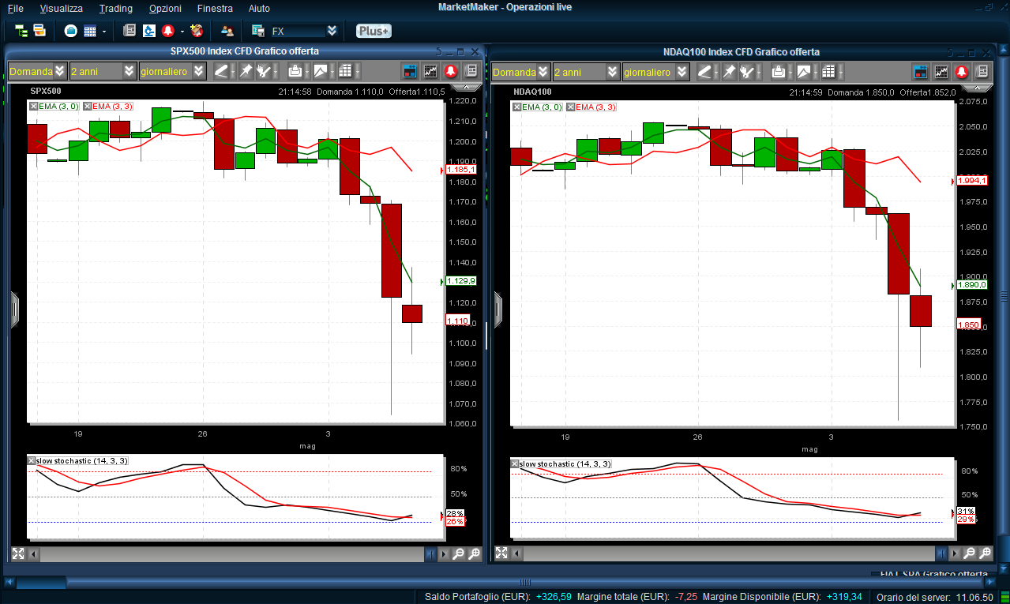Select the pin tool in SPX500 chart toolbar
The height and width of the screenshot is (604, 1010).
point(246,71)
